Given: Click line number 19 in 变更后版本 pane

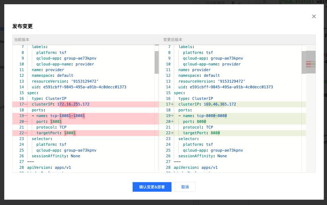Looking at the screenshot, I should click(x=168, y=116).
